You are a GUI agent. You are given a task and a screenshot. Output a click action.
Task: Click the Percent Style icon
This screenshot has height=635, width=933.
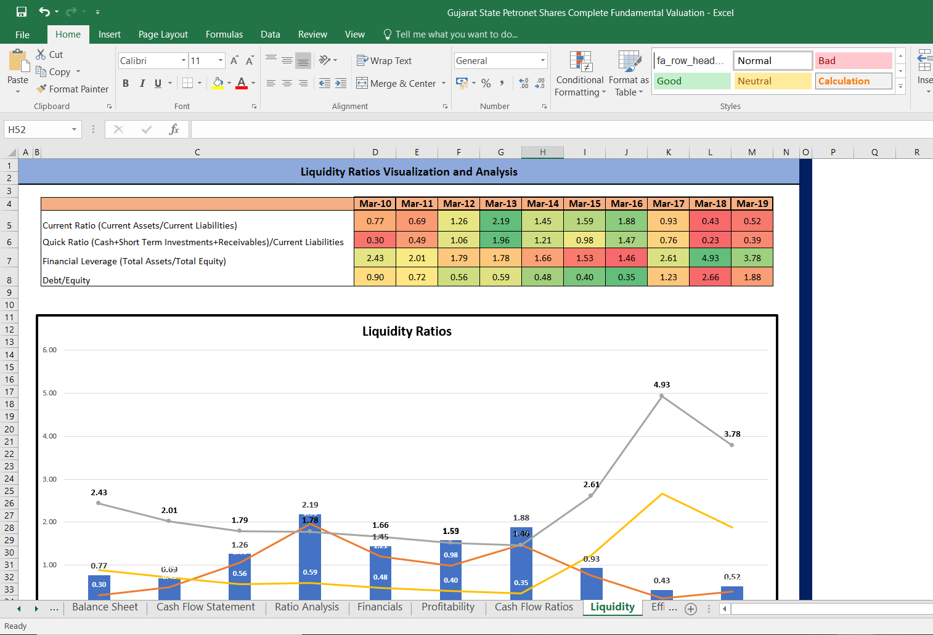tap(486, 83)
